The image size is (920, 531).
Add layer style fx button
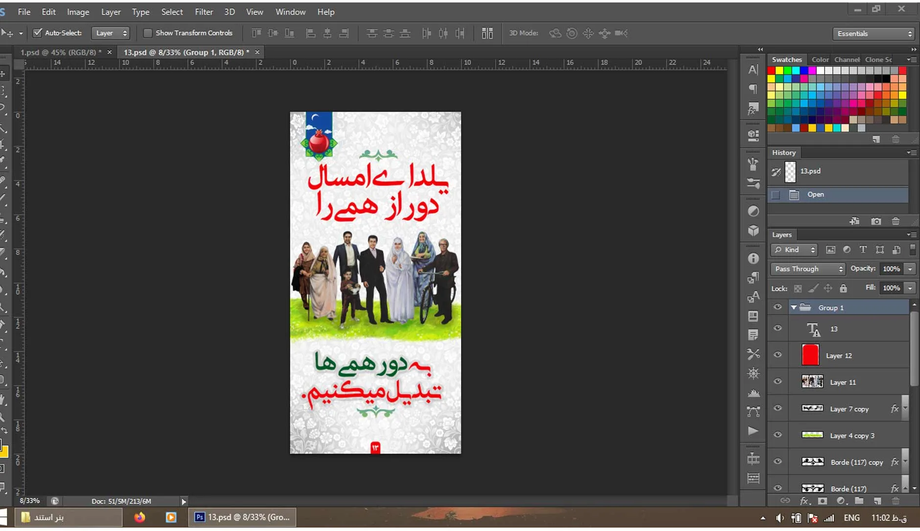(x=804, y=501)
